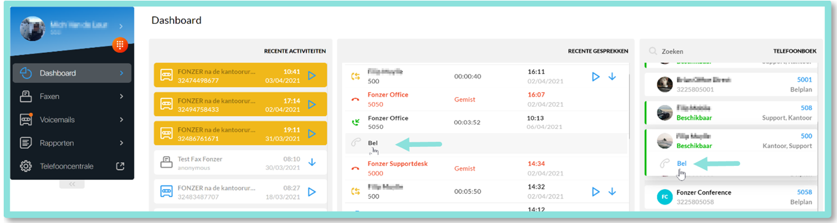The image size is (837, 223).
Task: Click Bel in the recent calls list
Action: click(x=373, y=143)
